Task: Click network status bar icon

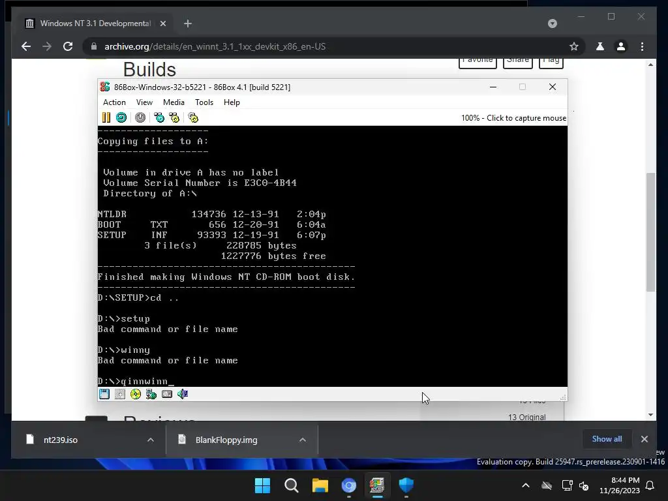Action: 151,394
